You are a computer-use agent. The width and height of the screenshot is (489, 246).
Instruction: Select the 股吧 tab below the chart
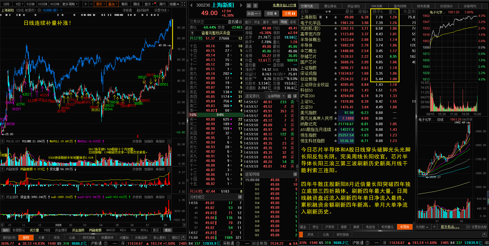point(26,238)
